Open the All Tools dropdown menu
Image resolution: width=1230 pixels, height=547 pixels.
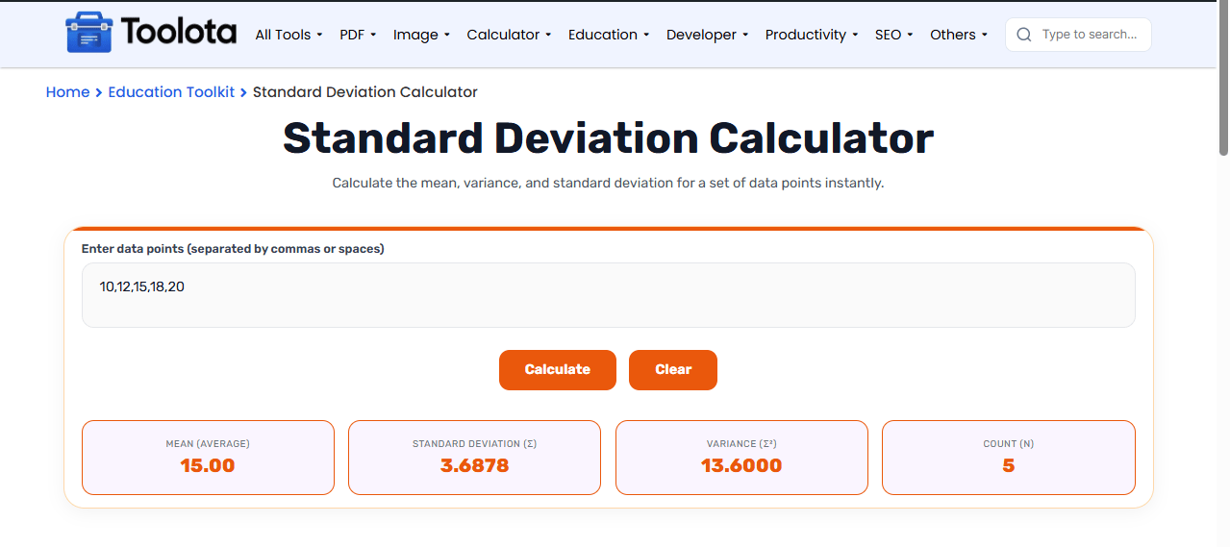[289, 35]
